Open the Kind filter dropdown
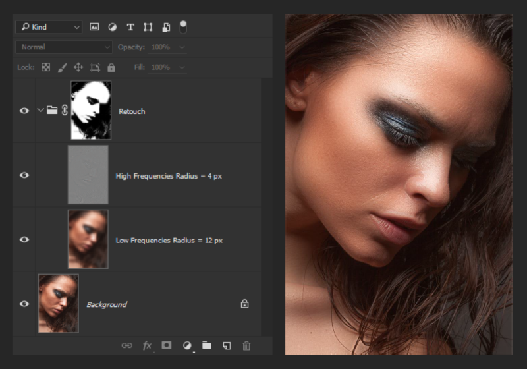The image size is (527, 369). (x=49, y=27)
